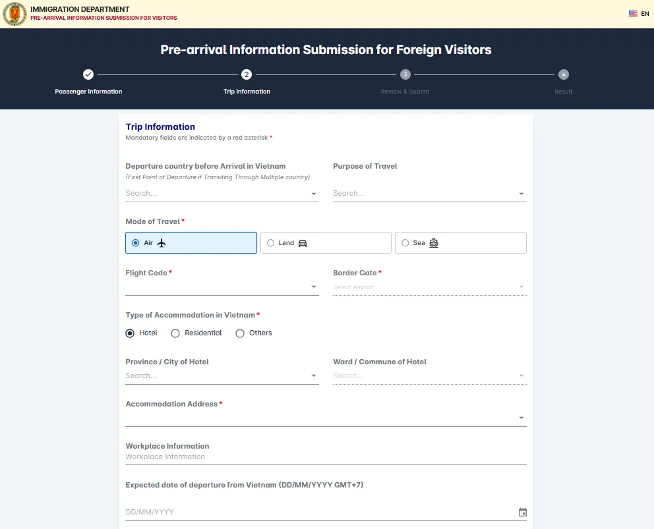Switch language using EN selector

[x=645, y=14]
